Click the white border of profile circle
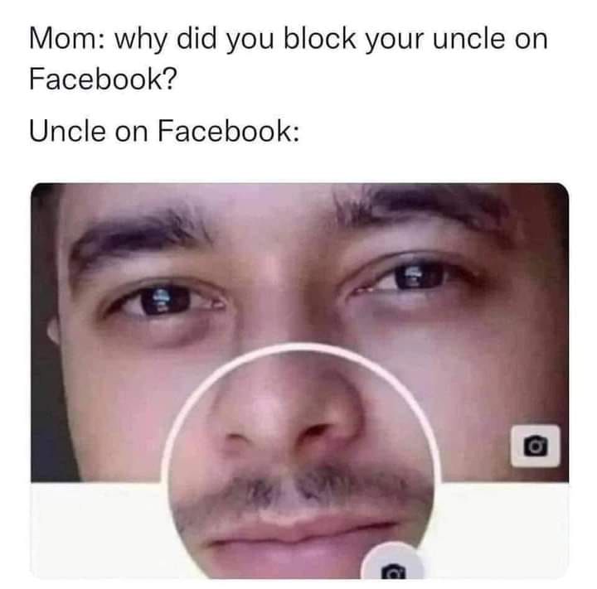The height and width of the screenshot is (589, 597). tap(300, 346)
